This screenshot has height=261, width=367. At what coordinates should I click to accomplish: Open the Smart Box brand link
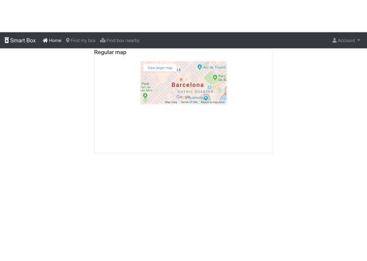(20, 41)
